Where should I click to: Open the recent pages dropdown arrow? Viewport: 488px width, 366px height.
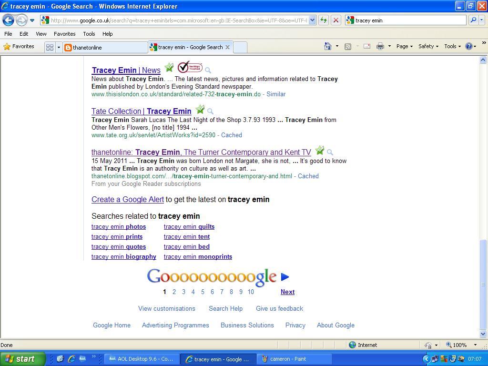pyautogui.click(x=32, y=21)
